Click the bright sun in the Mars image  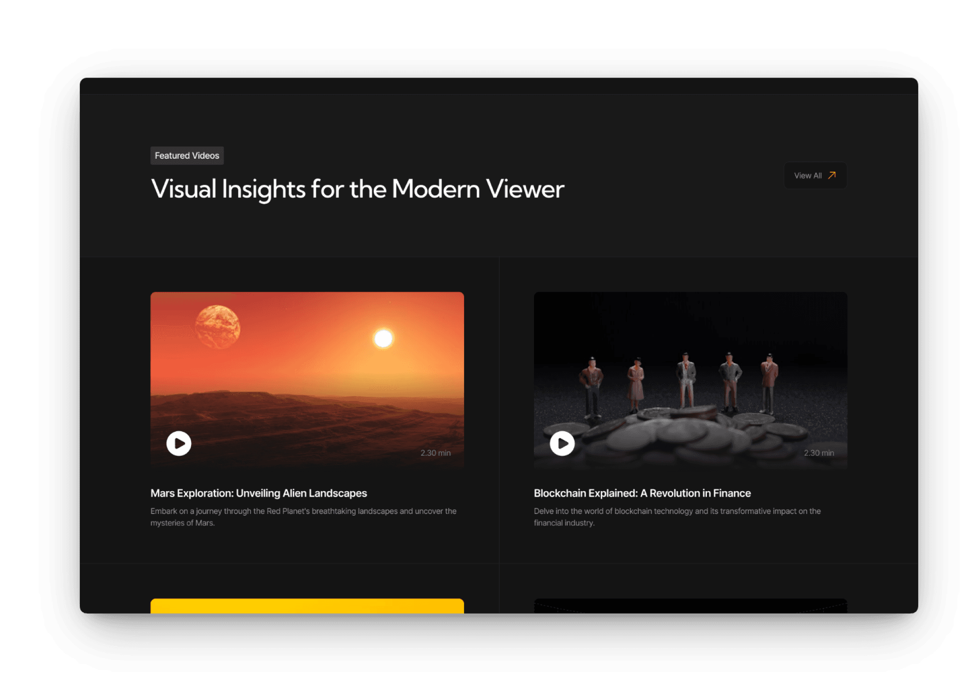click(x=383, y=338)
